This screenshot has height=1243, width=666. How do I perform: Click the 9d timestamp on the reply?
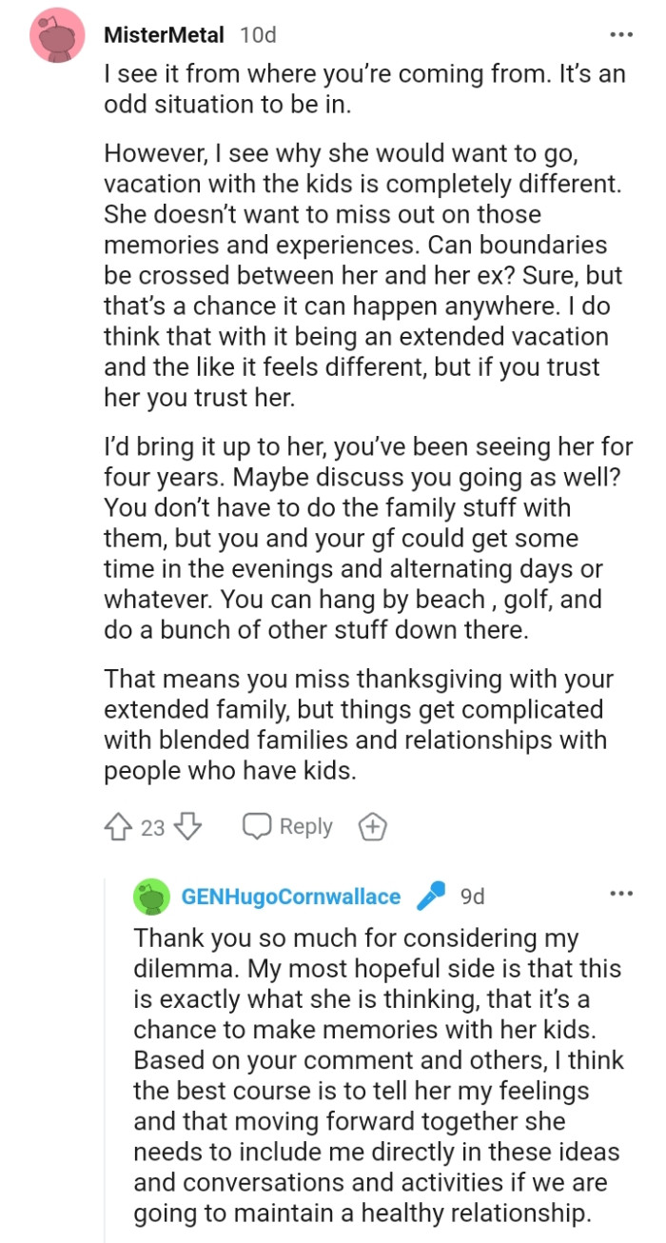472,896
